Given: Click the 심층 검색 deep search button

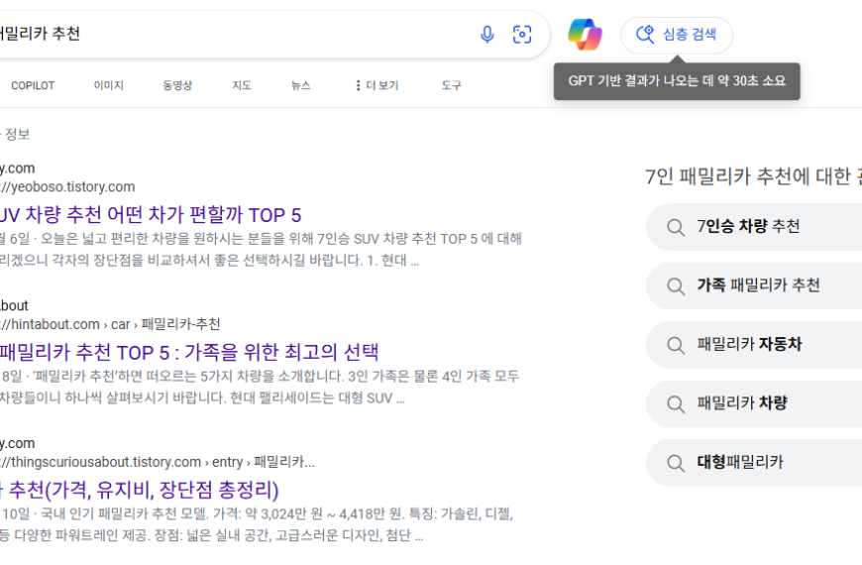Looking at the screenshot, I should [x=676, y=35].
